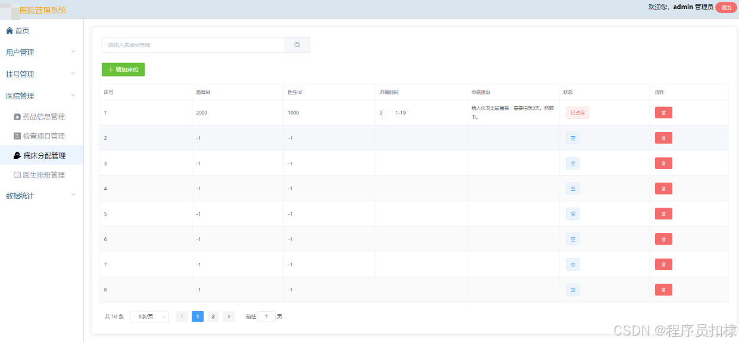This screenshot has width=739, height=342.
Task: Click the search magnifier button
Action: point(297,45)
